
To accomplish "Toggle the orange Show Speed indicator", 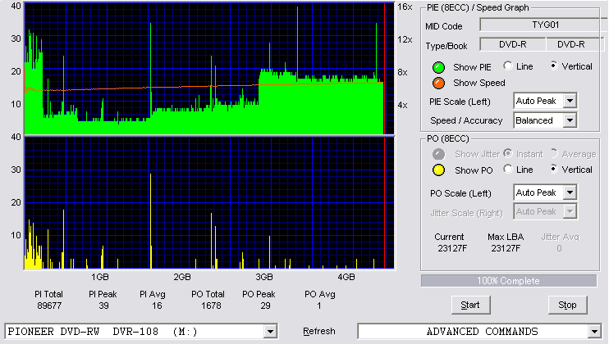I will [x=438, y=83].
